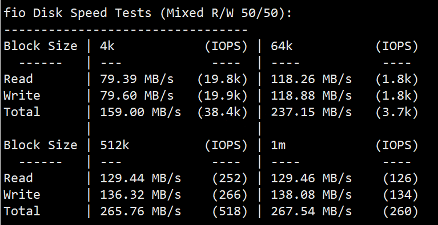Select the (19.8k) IOPS value
This screenshot has width=438, height=225.
222,79
